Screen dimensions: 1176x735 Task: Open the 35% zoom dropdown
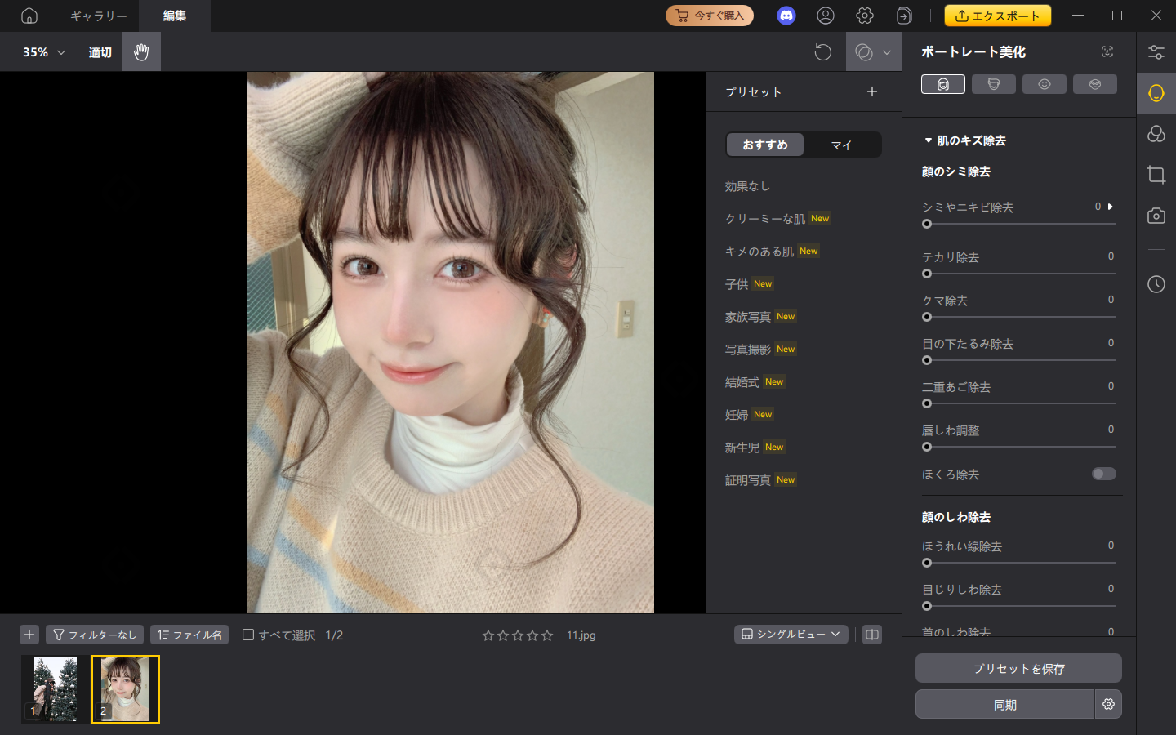44,52
